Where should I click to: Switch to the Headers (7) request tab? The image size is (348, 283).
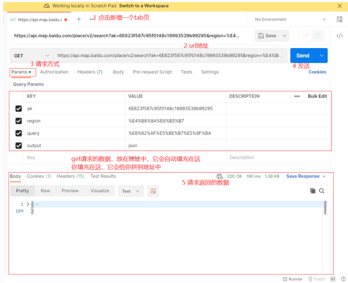[90, 72]
